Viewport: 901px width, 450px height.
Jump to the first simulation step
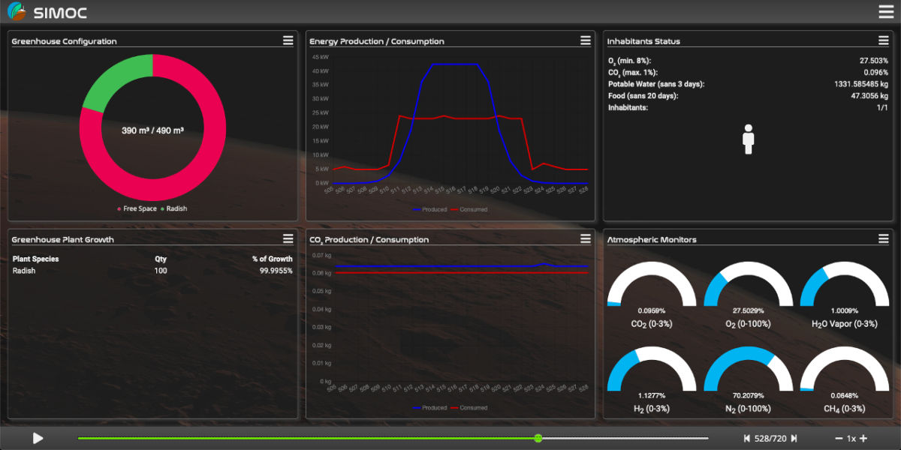(746, 439)
